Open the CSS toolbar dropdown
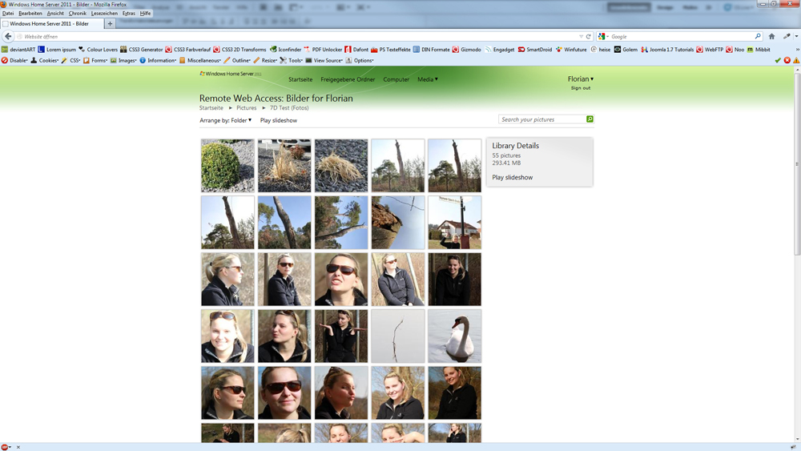Image resolution: width=801 pixels, height=451 pixels. click(x=71, y=60)
